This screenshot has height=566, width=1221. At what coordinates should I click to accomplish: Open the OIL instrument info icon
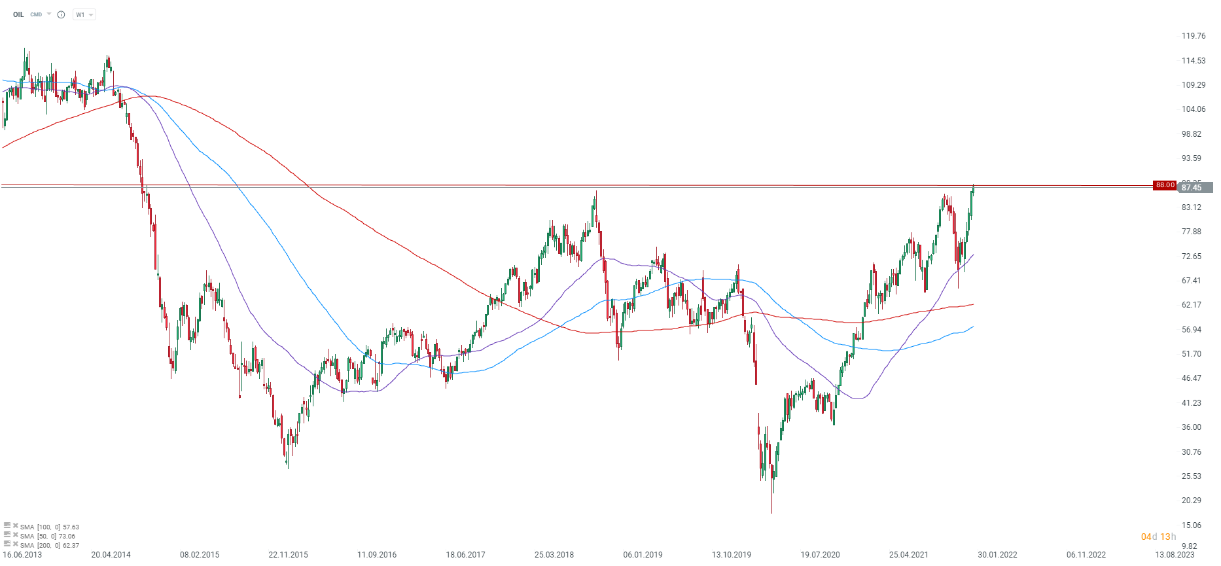pos(61,14)
